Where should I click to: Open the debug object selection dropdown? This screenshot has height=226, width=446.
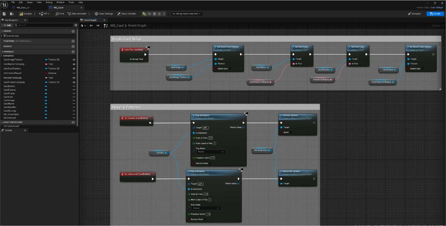pyautogui.click(x=187, y=14)
